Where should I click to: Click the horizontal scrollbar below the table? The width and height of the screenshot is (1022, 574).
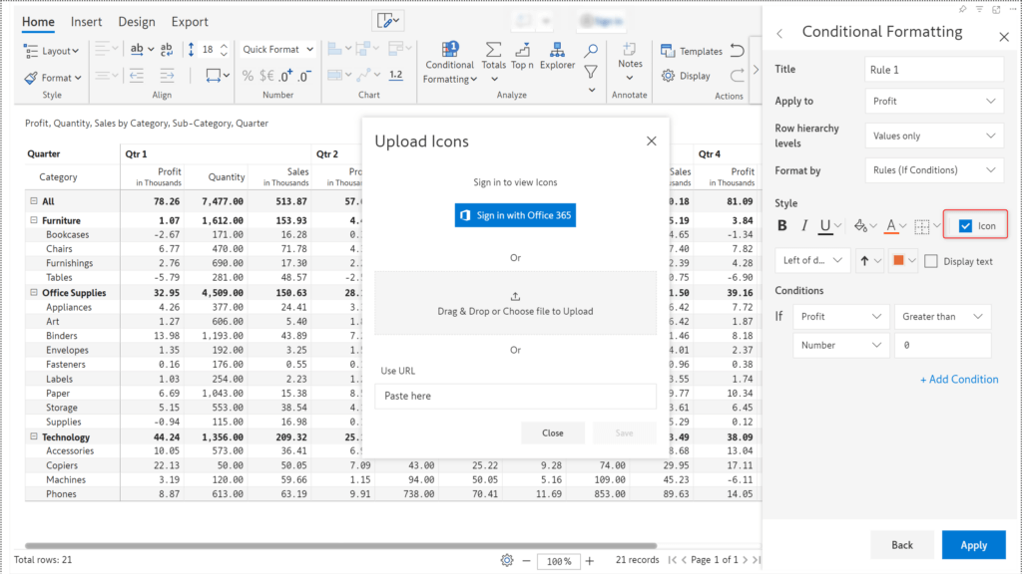point(340,546)
